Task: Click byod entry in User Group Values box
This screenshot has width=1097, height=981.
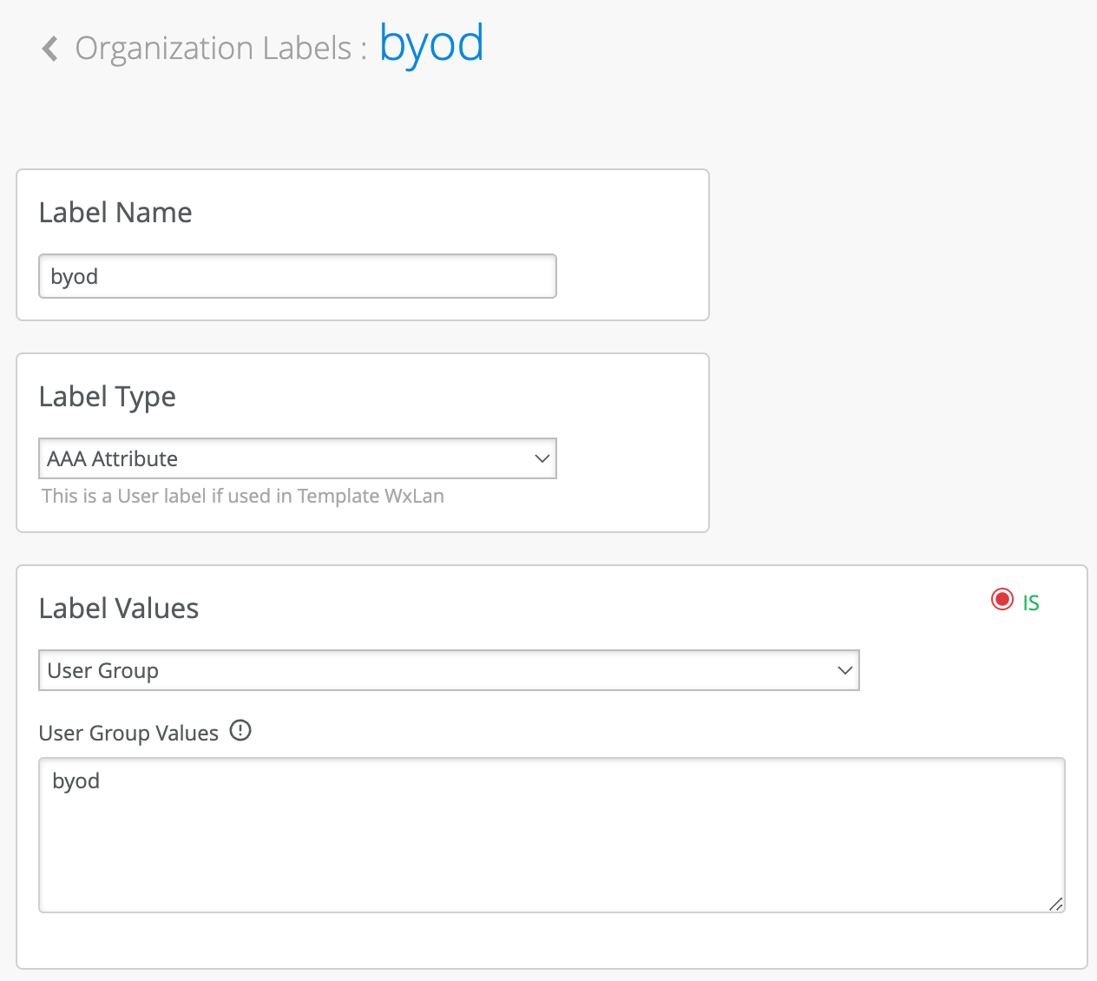Action: coord(76,781)
